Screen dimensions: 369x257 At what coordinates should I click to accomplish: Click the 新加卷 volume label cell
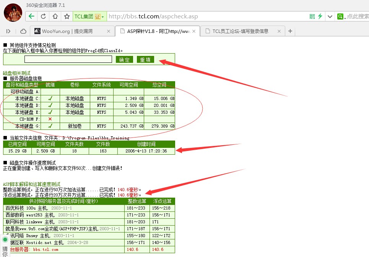(x=75, y=126)
